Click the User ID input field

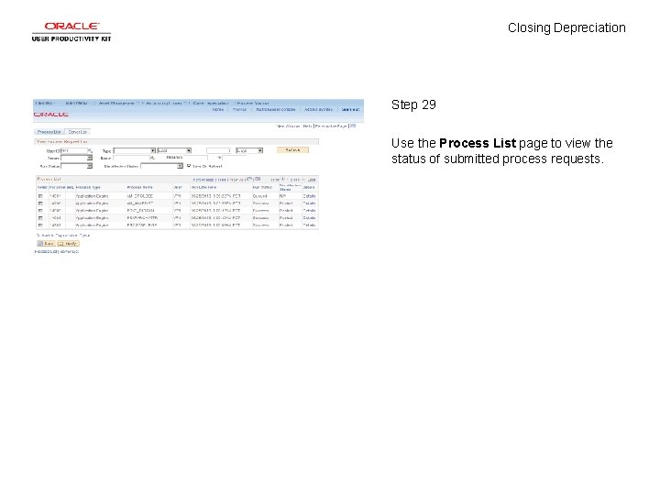[x=74, y=150]
